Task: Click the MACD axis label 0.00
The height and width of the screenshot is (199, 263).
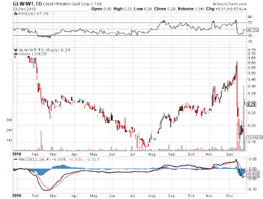Action: pyautogui.click(x=253, y=169)
